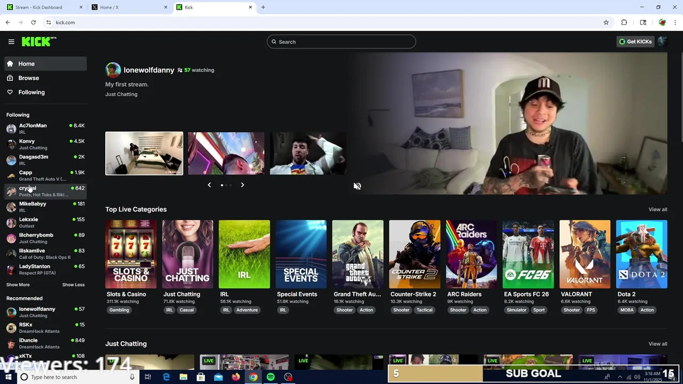Open Following in sidebar

pos(45,92)
